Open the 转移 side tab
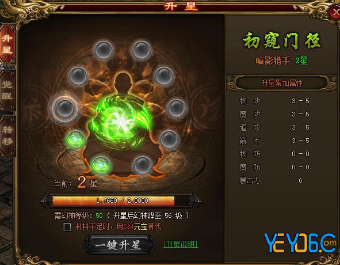 (7, 136)
